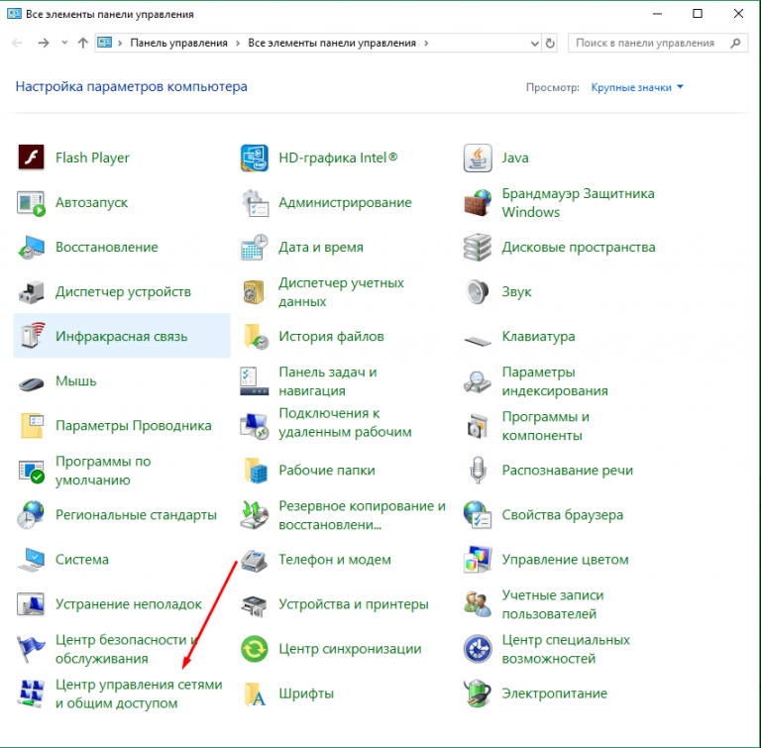Open the Мышь mouse icon
The width and height of the screenshot is (761, 748).
(32, 381)
